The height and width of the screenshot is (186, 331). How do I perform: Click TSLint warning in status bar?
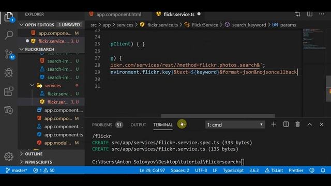(274, 171)
